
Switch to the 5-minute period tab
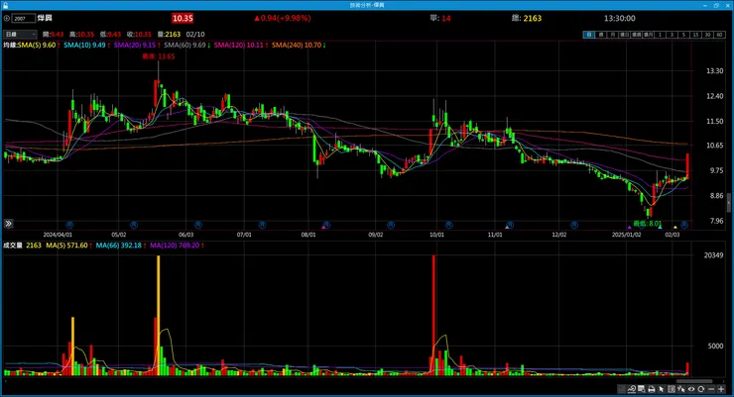pyautogui.click(x=683, y=35)
